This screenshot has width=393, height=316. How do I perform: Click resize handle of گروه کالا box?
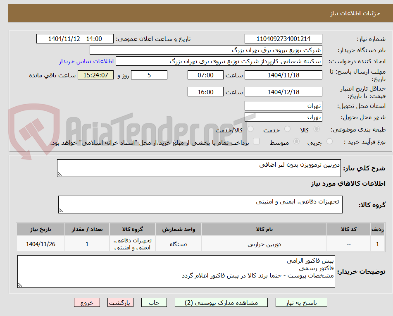[61, 211]
